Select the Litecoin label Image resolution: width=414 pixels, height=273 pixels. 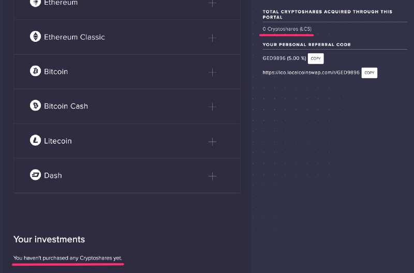click(58, 141)
